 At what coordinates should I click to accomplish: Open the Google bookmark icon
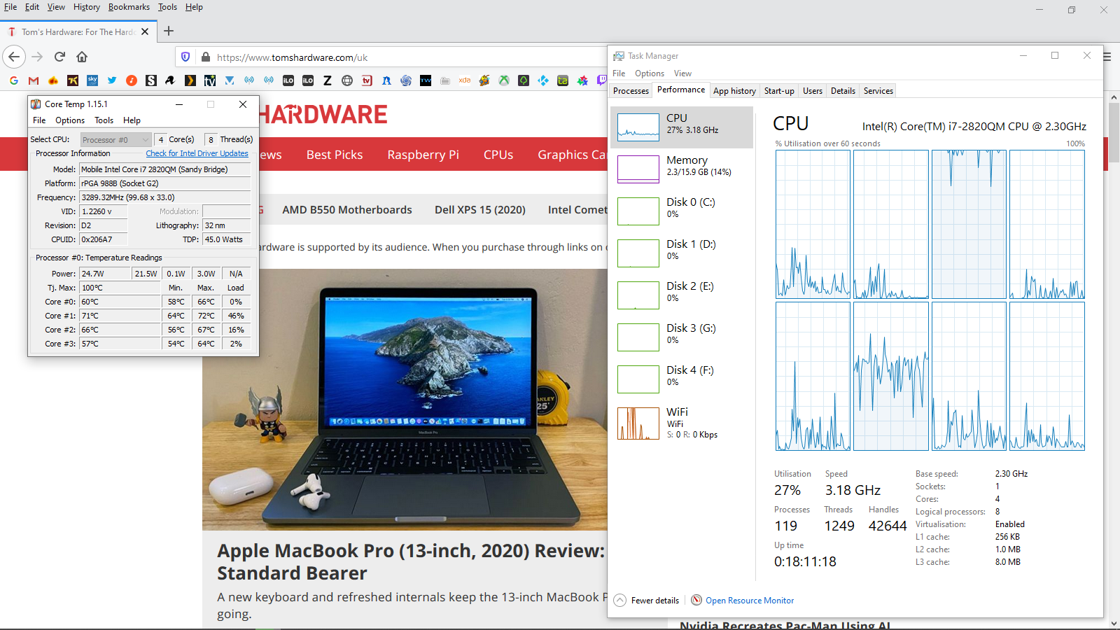pos(14,80)
